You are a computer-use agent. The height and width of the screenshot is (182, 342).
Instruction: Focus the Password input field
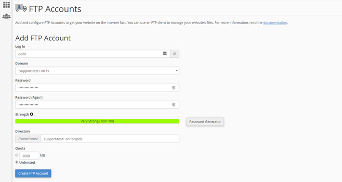(x=97, y=88)
